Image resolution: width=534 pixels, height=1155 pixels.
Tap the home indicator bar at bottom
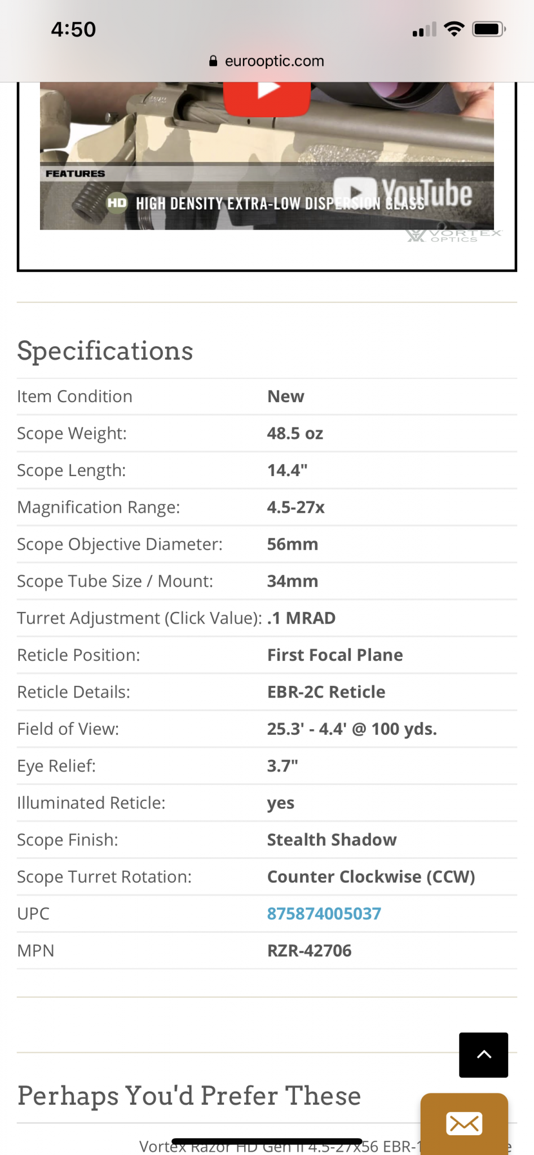click(x=267, y=1141)
